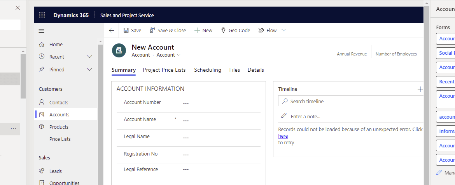This screenshot has width=455, height=185.
Task: Click the left panel search box
Action: [10, 24]
